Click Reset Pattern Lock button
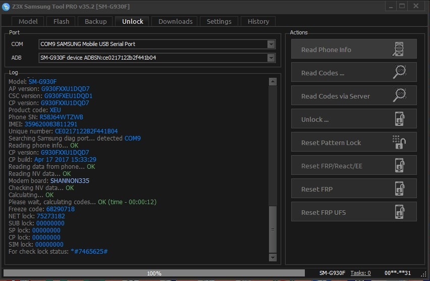Screen dimensions: 430x281 click(354, 142)
